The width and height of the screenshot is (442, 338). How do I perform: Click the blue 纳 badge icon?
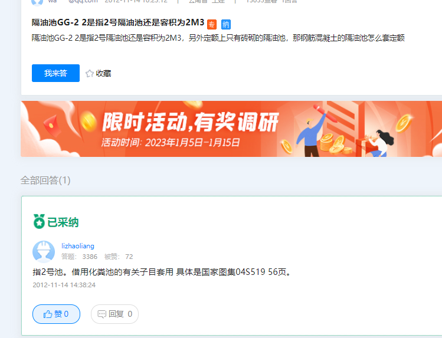(226, 25)
